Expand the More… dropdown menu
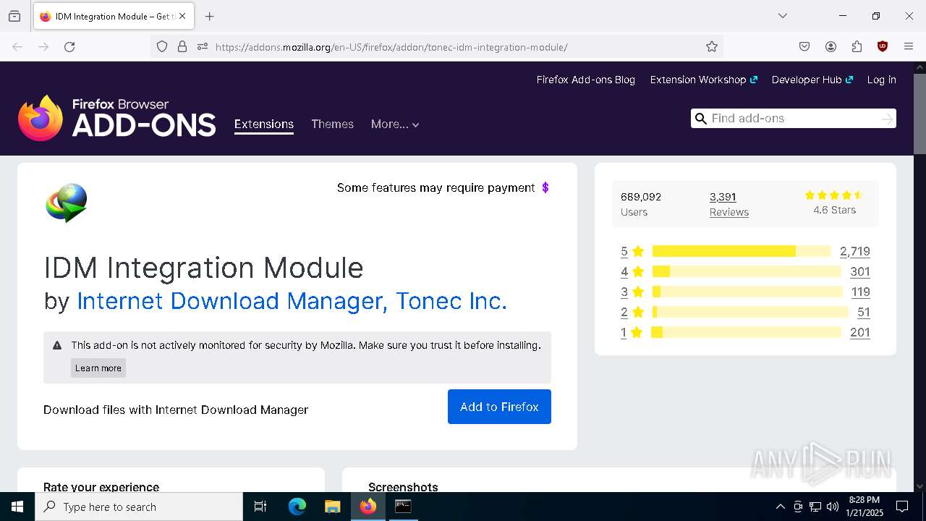The height and width of the screenshot is (521, 926). [x=395, y=124]
